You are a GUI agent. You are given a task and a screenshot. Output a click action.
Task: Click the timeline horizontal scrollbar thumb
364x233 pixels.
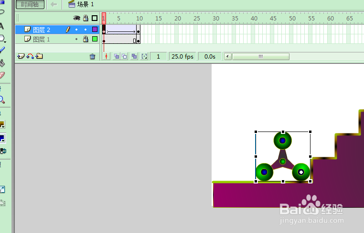261,57
